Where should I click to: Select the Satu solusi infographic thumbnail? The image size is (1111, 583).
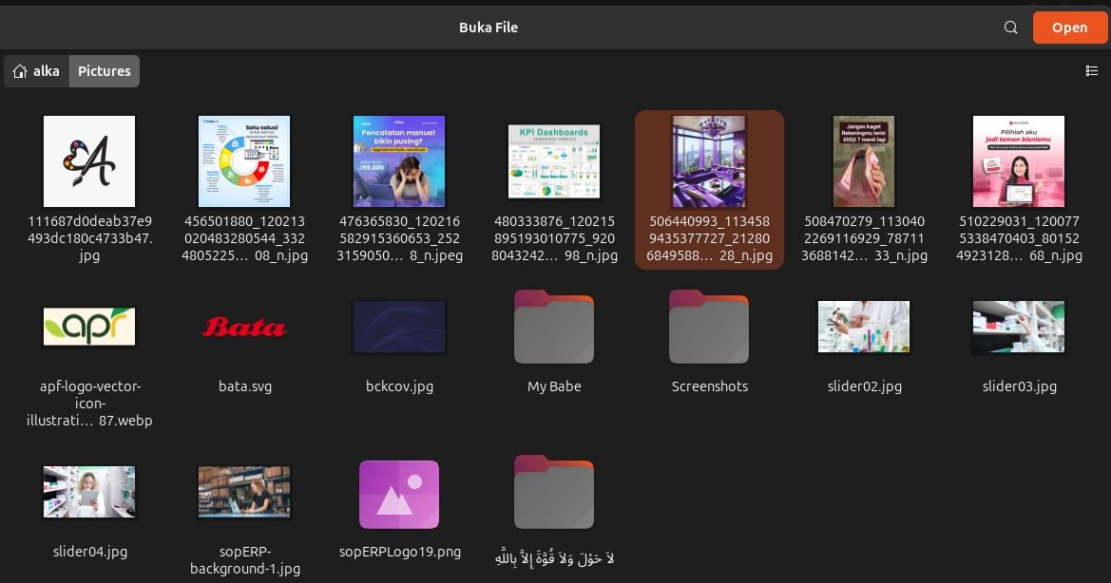pyautogui.click(x=244, y=161)
